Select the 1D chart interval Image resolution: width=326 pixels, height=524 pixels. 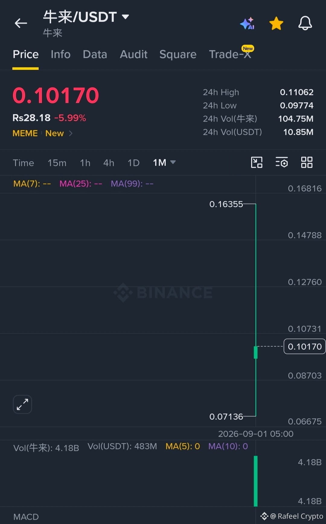coord(133,163)
